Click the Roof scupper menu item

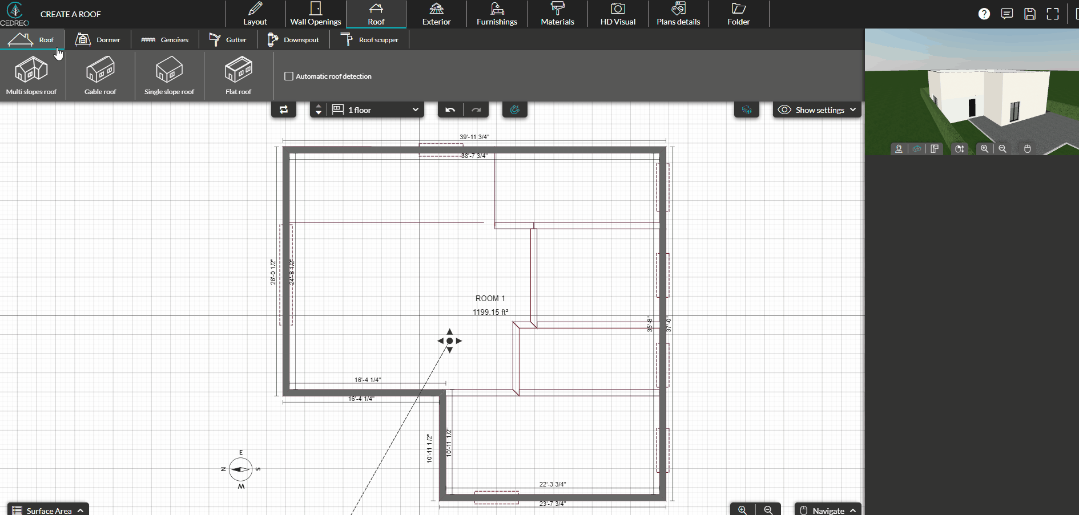[x=370, y=39]
